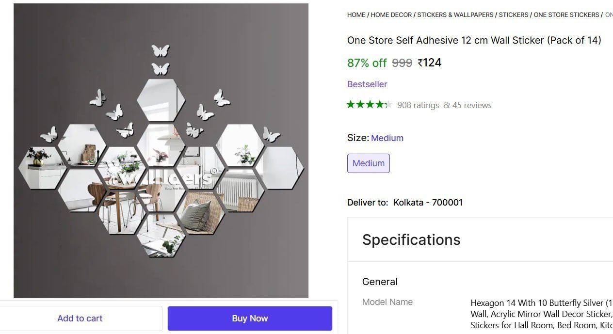Click the Bestseller badge
Image resolution: width=613 pixels, height=334 pixels.
pos(367,84)
